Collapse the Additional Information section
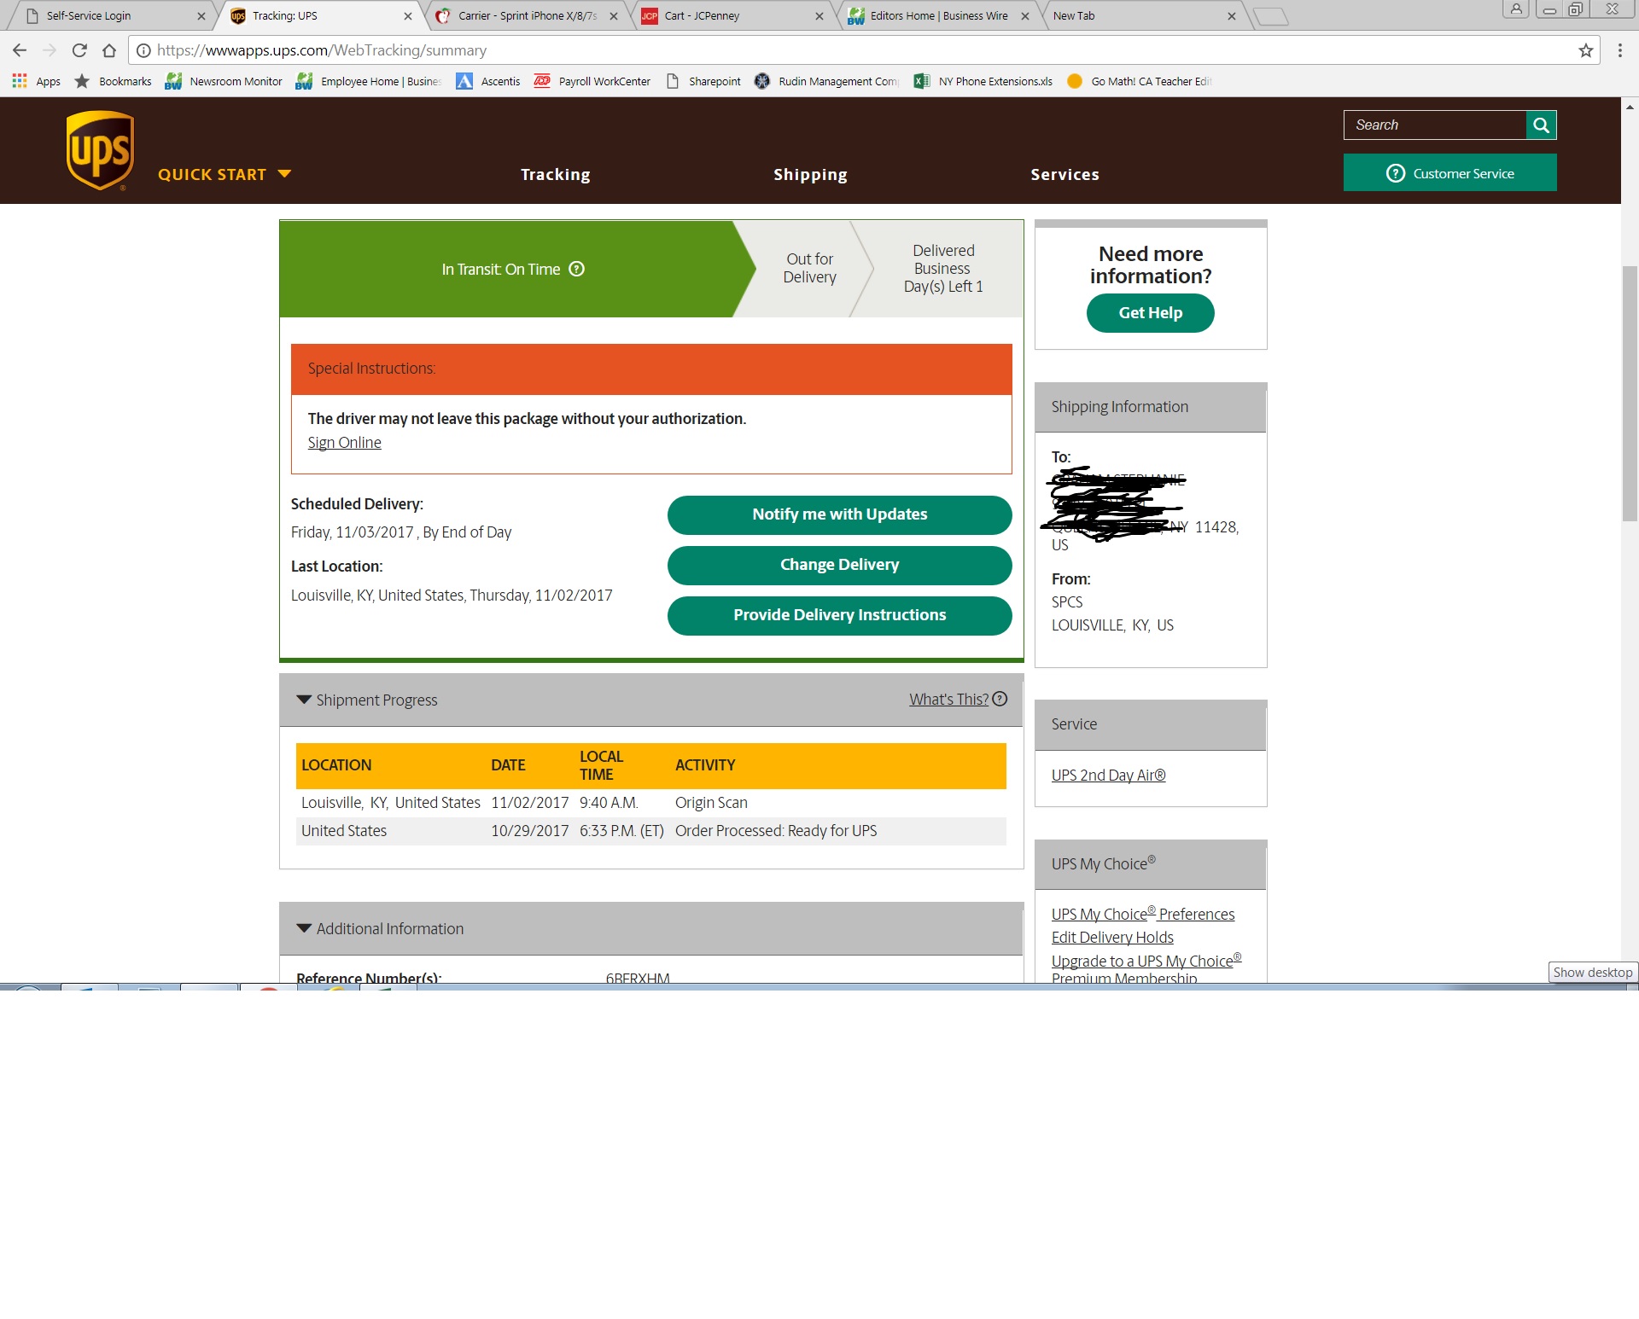Screen dimensions: 1639x1319 coord(303,928)
